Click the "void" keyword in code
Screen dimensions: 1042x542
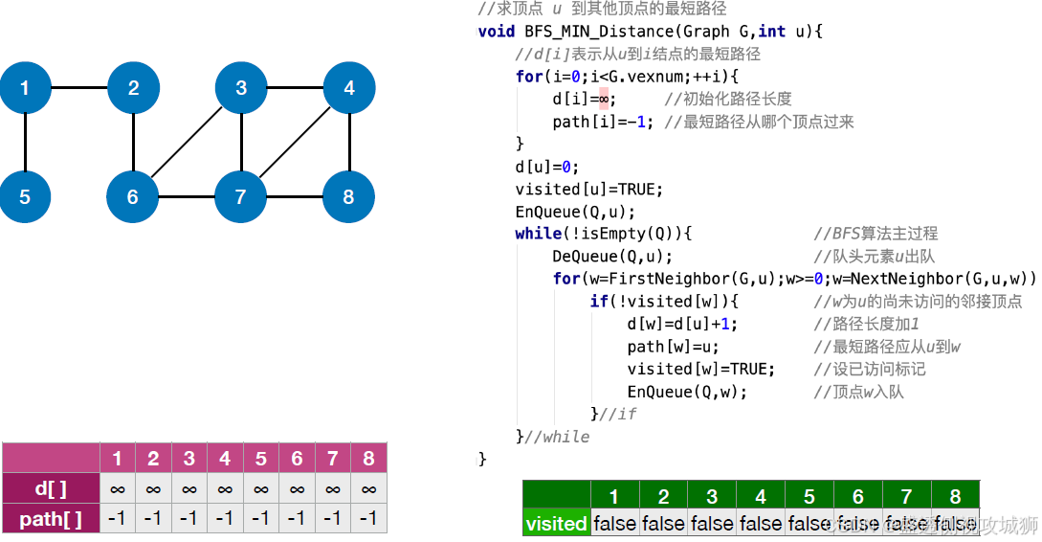pos(497,32)
